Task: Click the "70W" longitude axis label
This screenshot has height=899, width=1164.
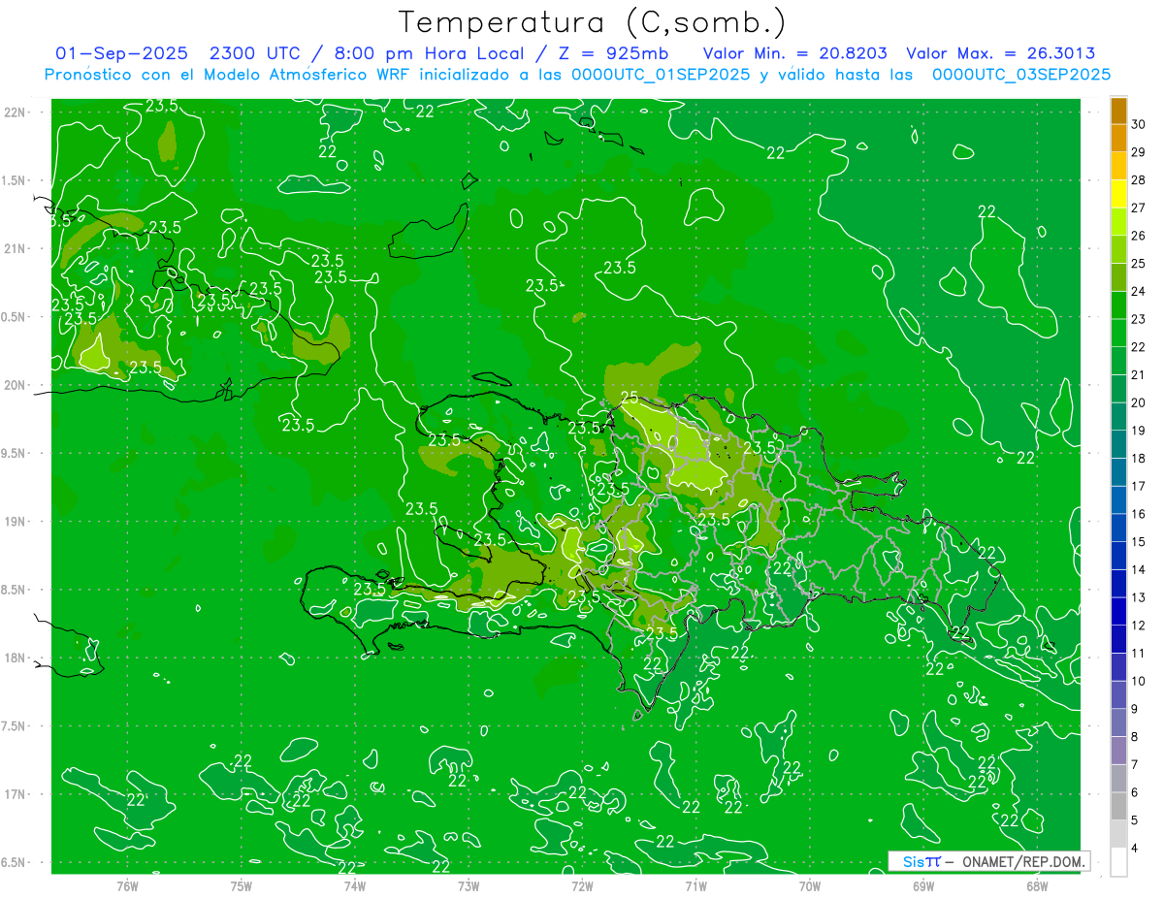Action: point(810,885)
